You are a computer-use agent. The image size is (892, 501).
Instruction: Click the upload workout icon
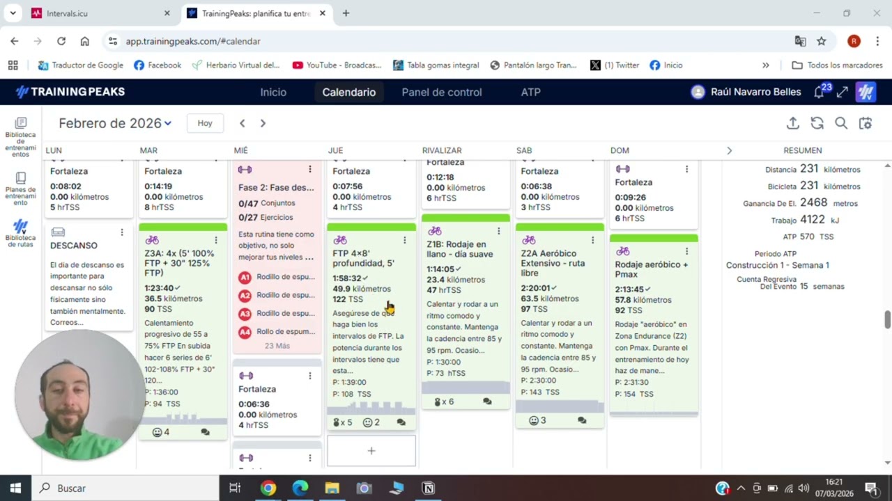click(x=792, y=123)
